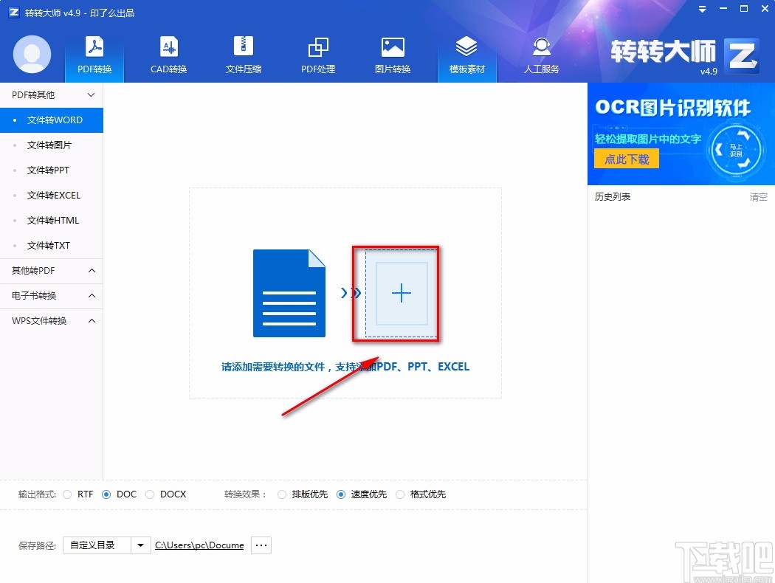
Task: Open the 文件压缩 compression tool
Action: [x=243, y=55]
